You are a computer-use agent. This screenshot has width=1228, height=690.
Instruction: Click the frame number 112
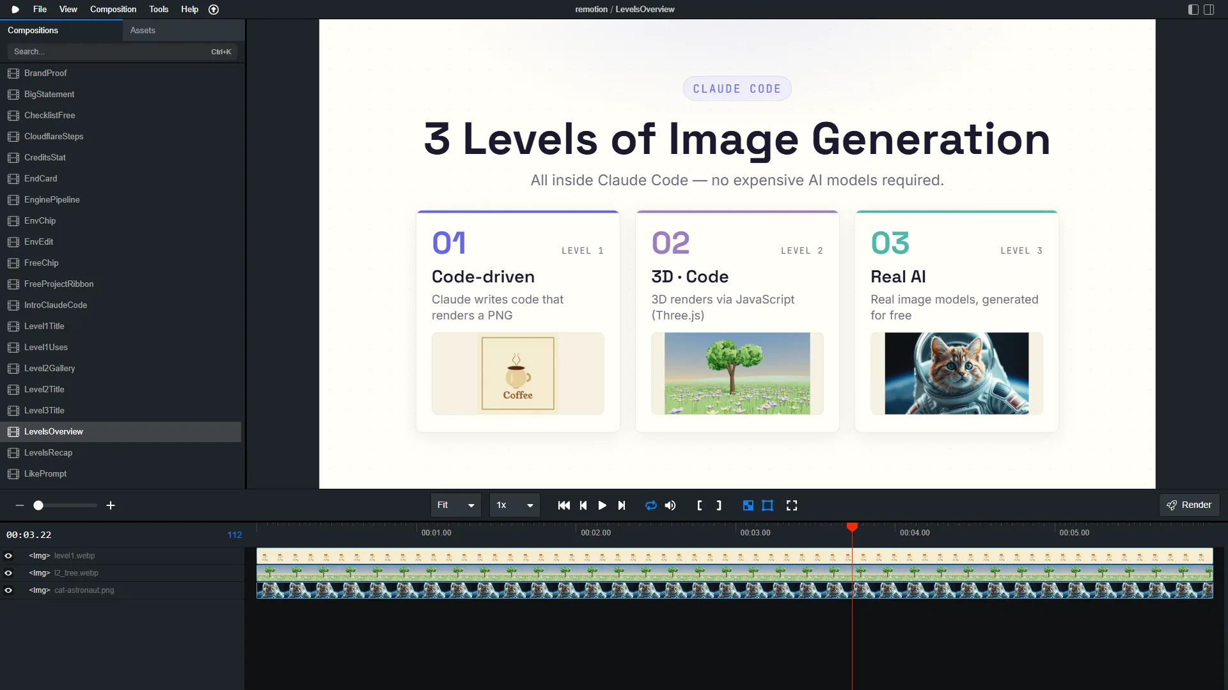[235, 535]
